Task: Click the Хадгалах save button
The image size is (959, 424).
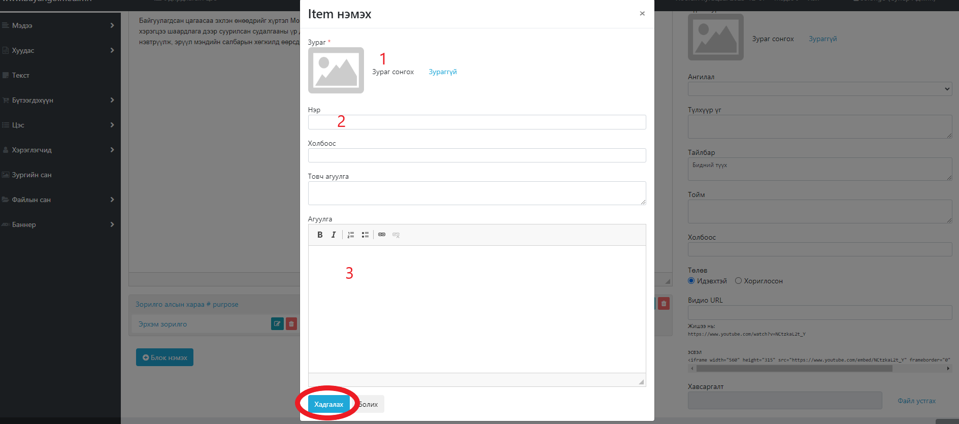Action: click(328, 404)
